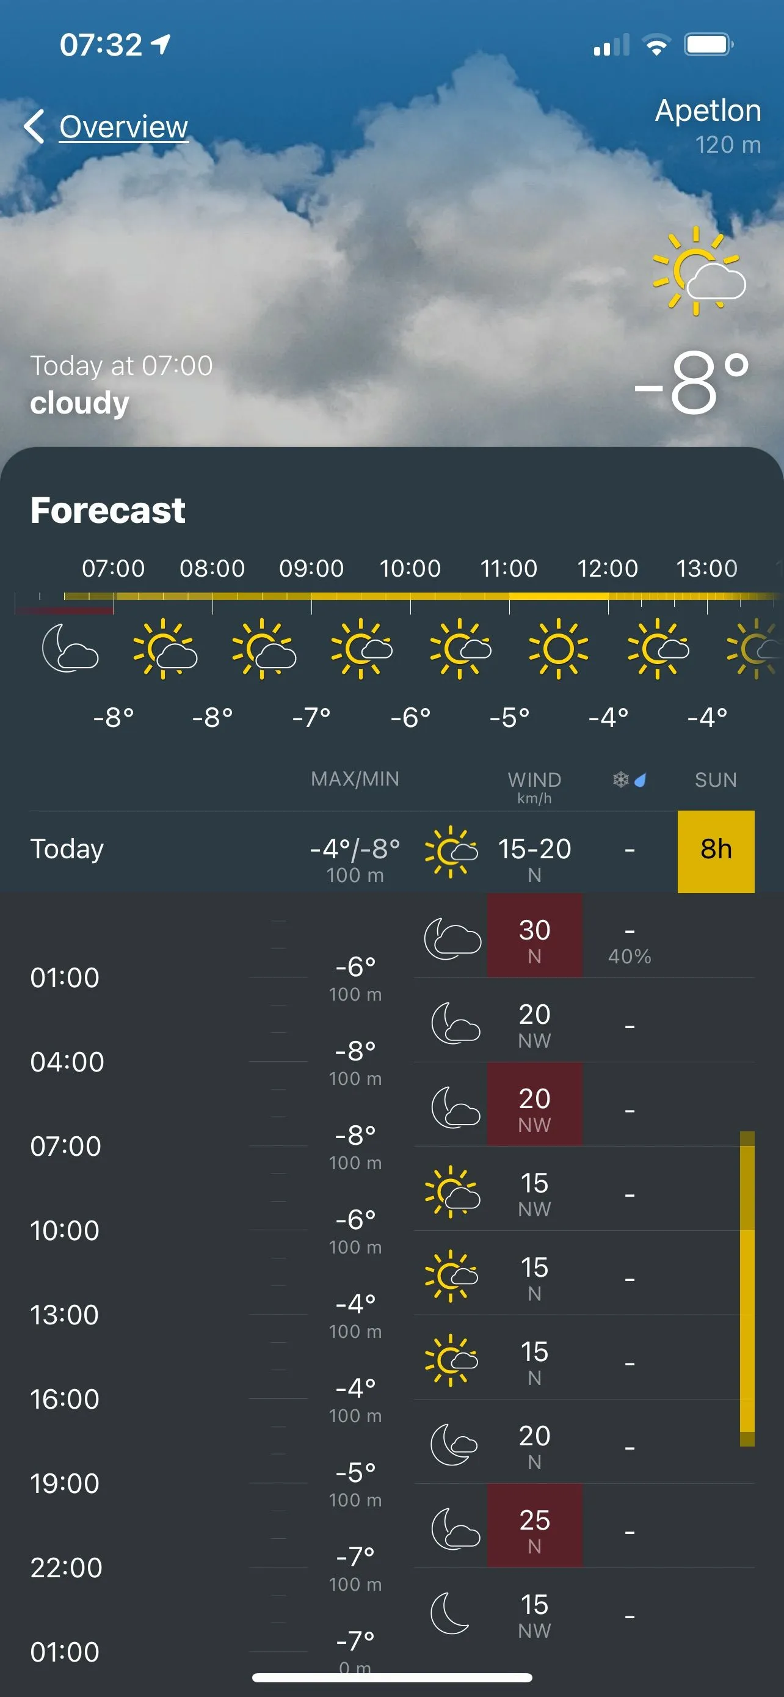The image size is (784, 1697).
Task: Tap the overcast night icon beside 30 N
Action: [x=452, y=938]
